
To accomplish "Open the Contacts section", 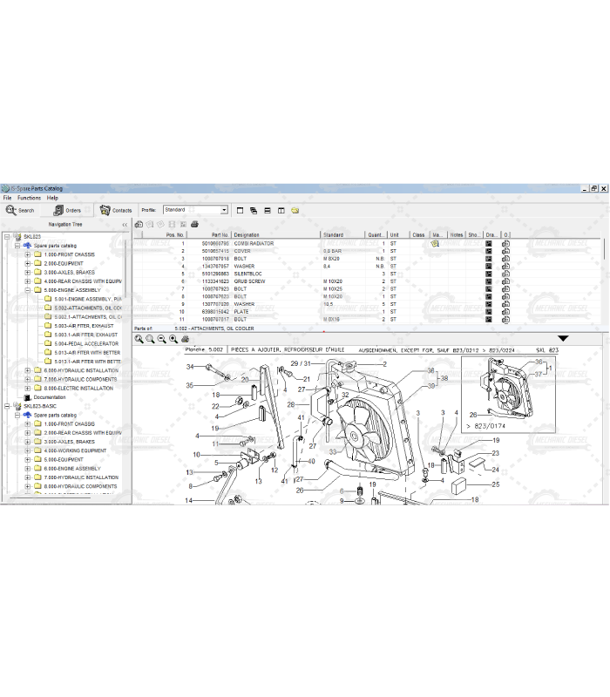I will 116,210.
